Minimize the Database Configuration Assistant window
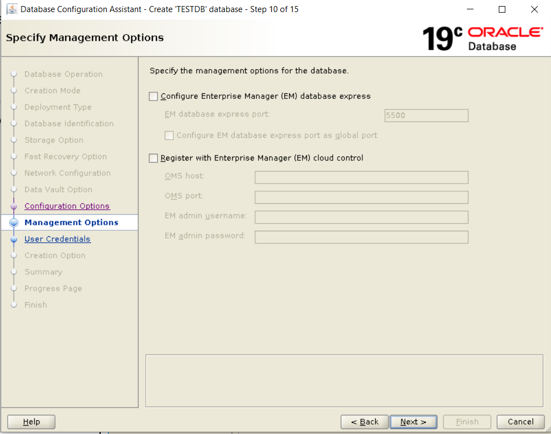The image size is (551, 434). click(x=470, y=9)
